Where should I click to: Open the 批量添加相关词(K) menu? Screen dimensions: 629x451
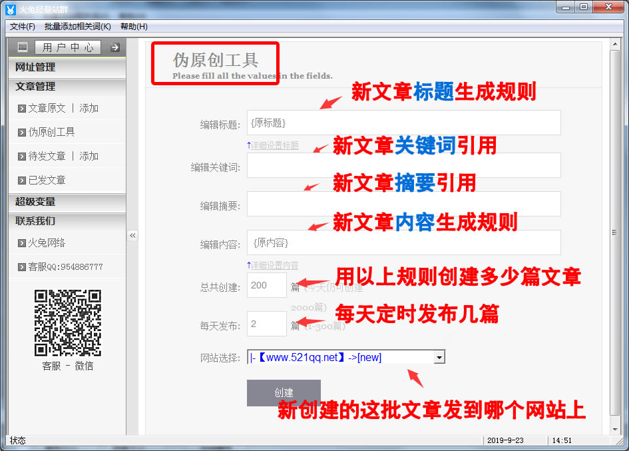pyautogui.click(x=77, y=27)
